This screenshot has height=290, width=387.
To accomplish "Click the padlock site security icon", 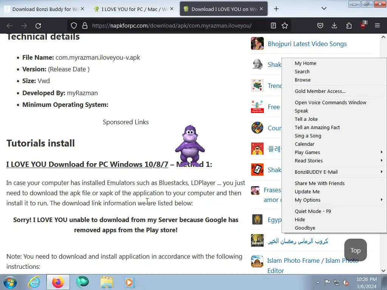I will pyautogui.click(x=85, y=26).
